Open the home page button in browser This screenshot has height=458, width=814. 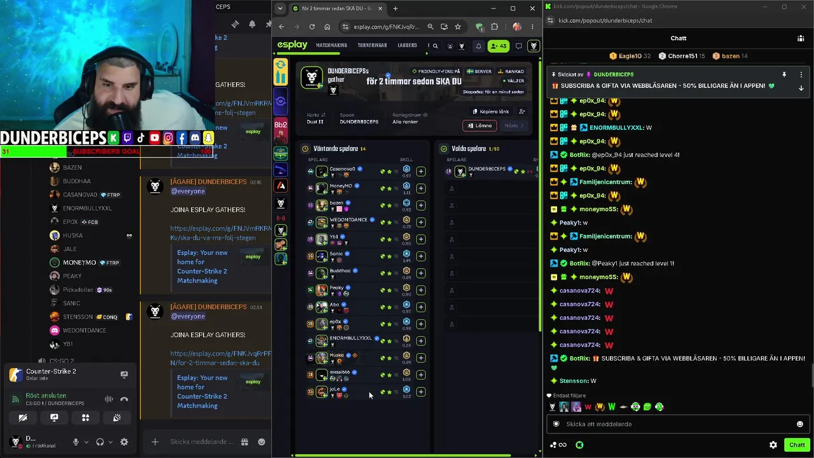pyautogui.click(x=327, y=27)
